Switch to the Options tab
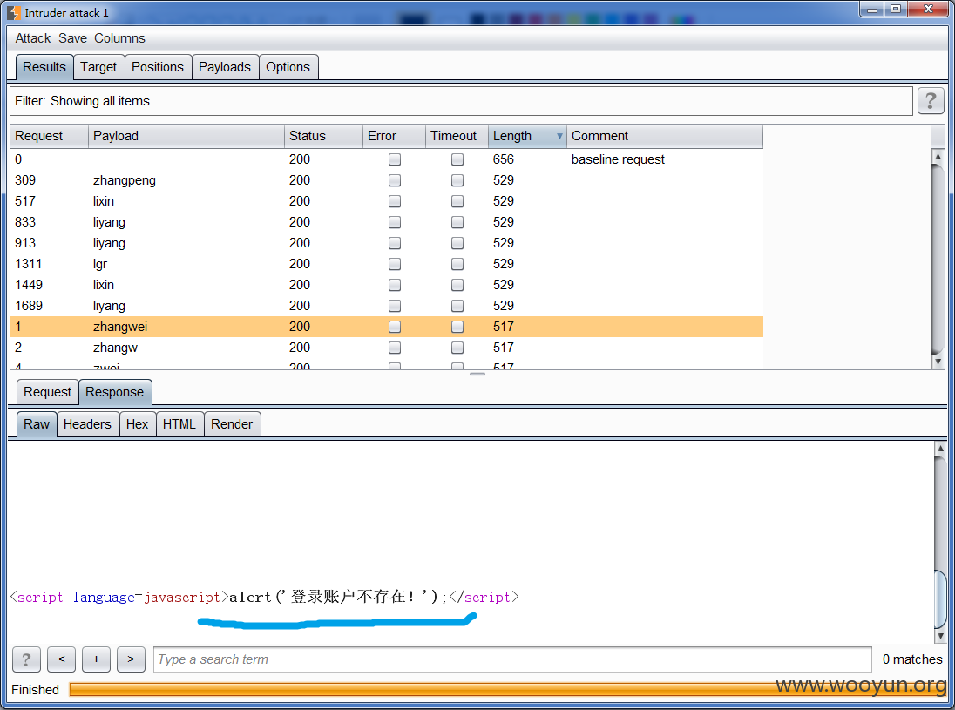Viewport: 955px width, 710px height. (288, 67)
